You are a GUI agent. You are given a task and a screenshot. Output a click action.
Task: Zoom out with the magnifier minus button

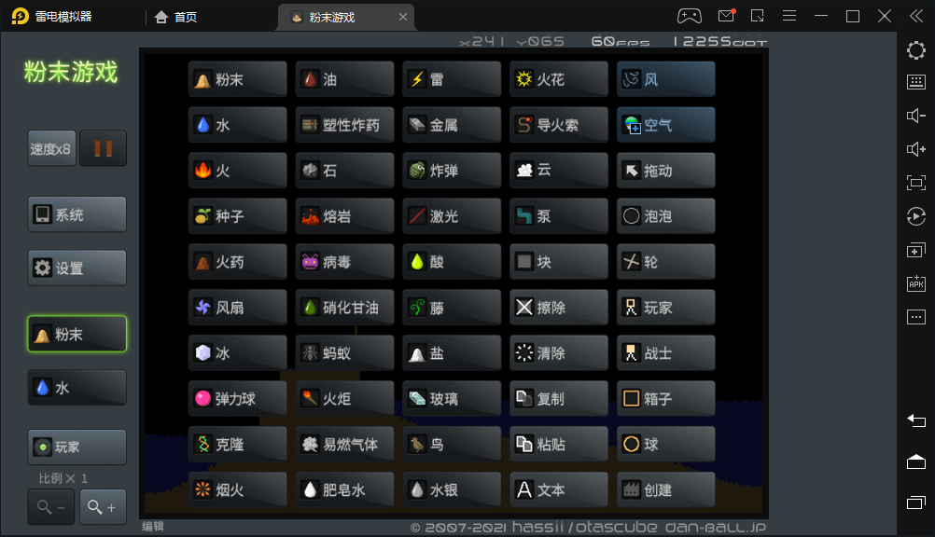point(51,506)
